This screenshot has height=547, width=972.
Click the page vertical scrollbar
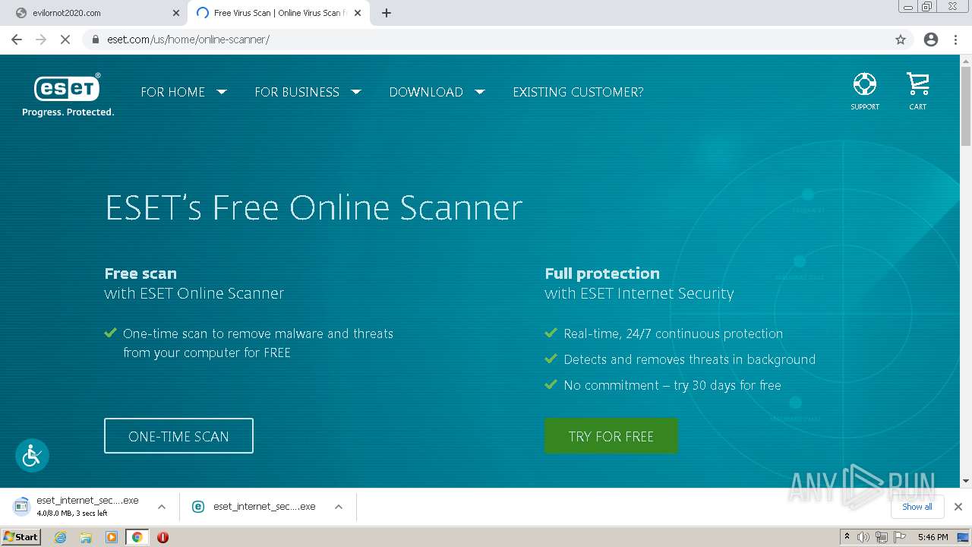966,270
